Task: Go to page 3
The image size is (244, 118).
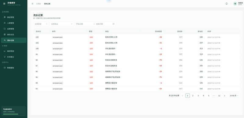Action: [198, 96]
